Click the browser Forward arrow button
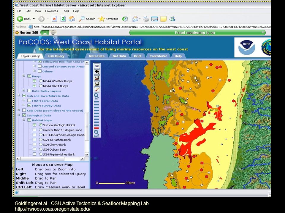The width and height of the screenshot is (285, 213). coord(42,19)
